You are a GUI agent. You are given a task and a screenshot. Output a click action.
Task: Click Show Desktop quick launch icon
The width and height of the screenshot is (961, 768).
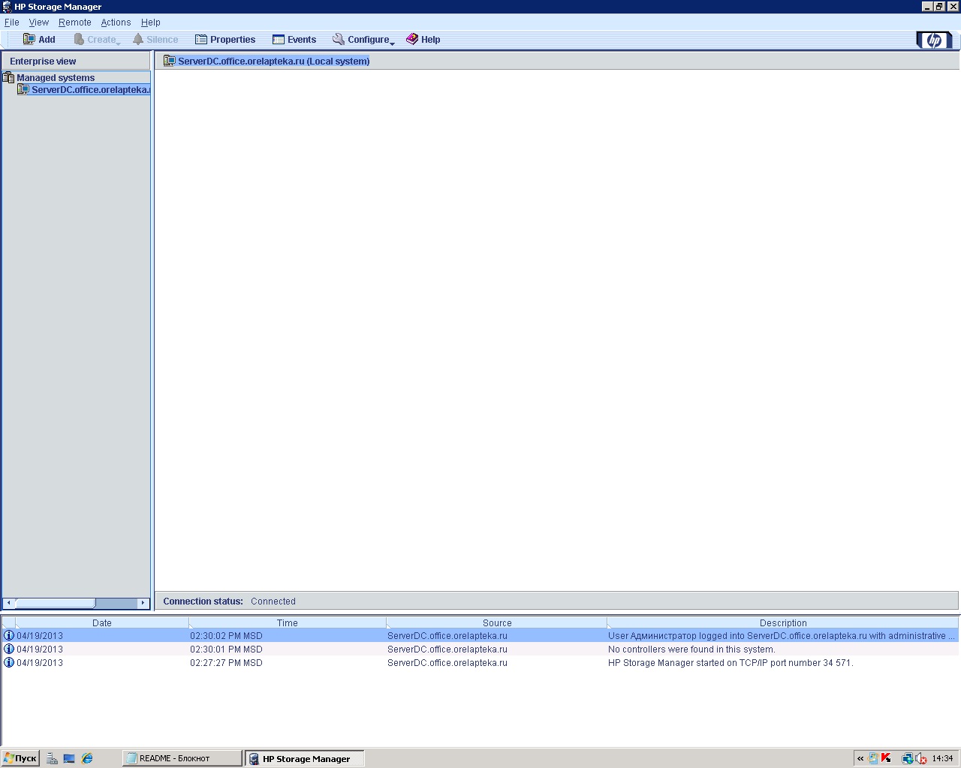(x=69, y=758)
